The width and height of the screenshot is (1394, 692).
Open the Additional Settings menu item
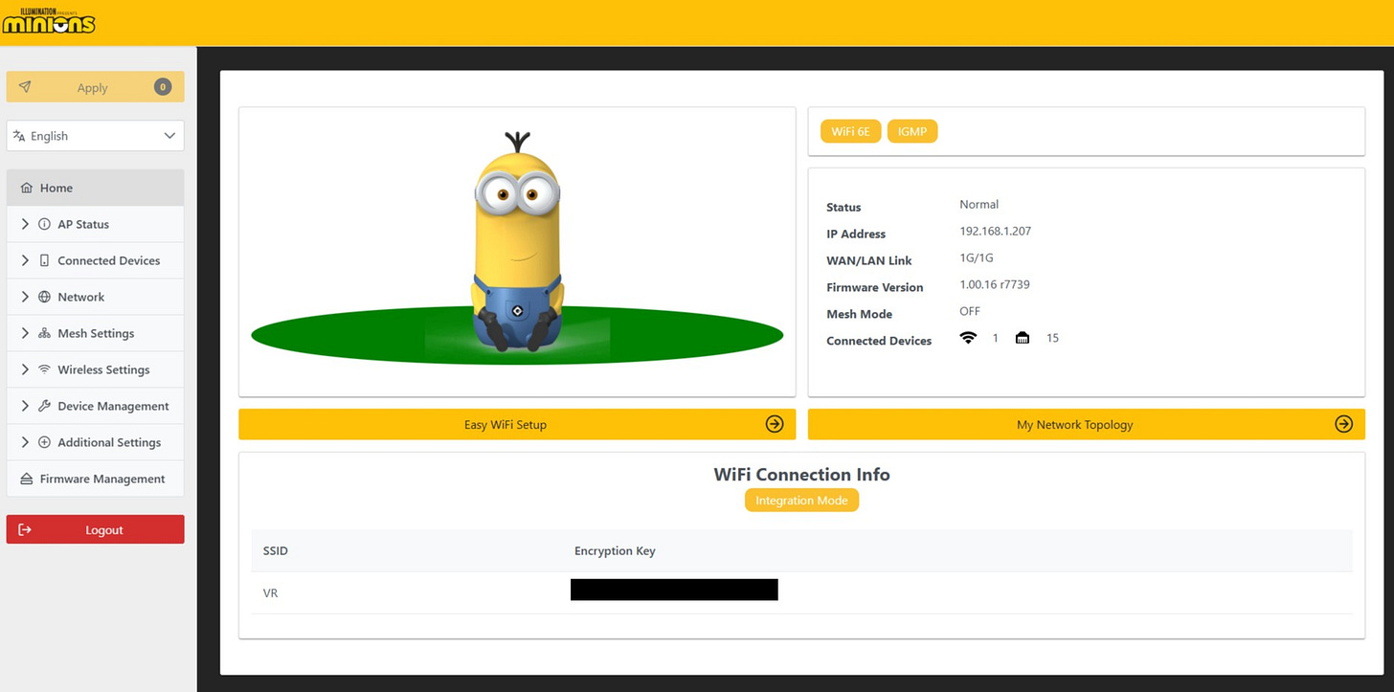pos(95,442)
